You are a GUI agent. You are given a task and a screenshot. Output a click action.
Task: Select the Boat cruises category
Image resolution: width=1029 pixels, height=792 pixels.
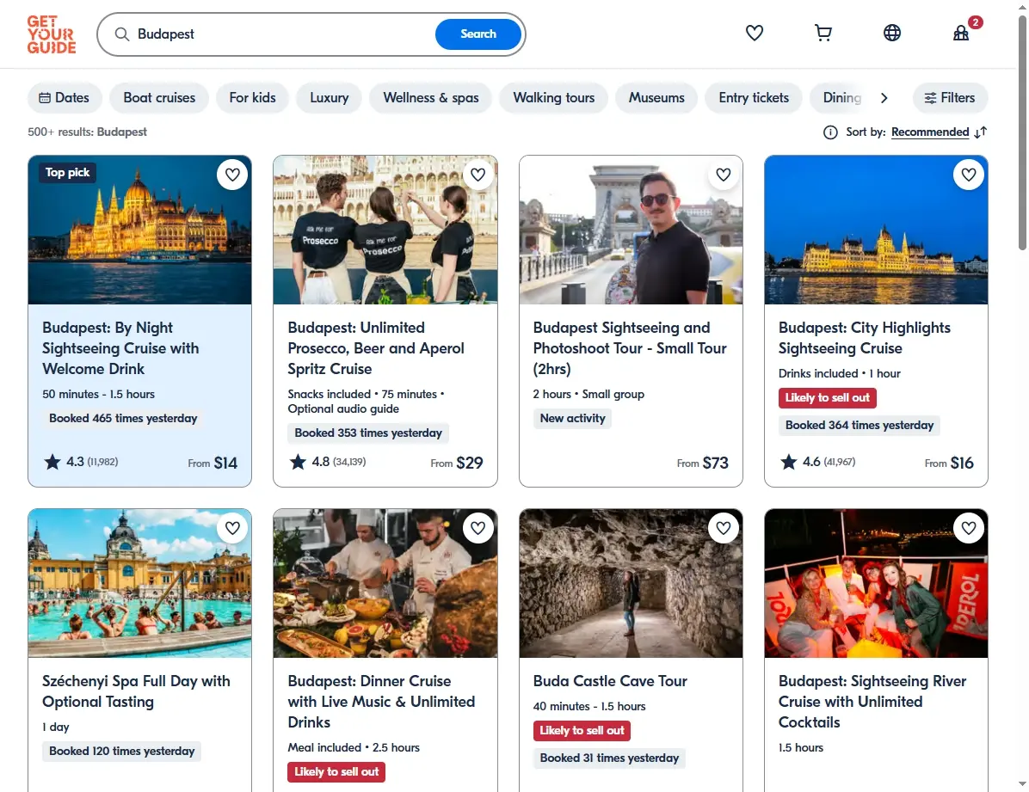(x=159, y=98)
